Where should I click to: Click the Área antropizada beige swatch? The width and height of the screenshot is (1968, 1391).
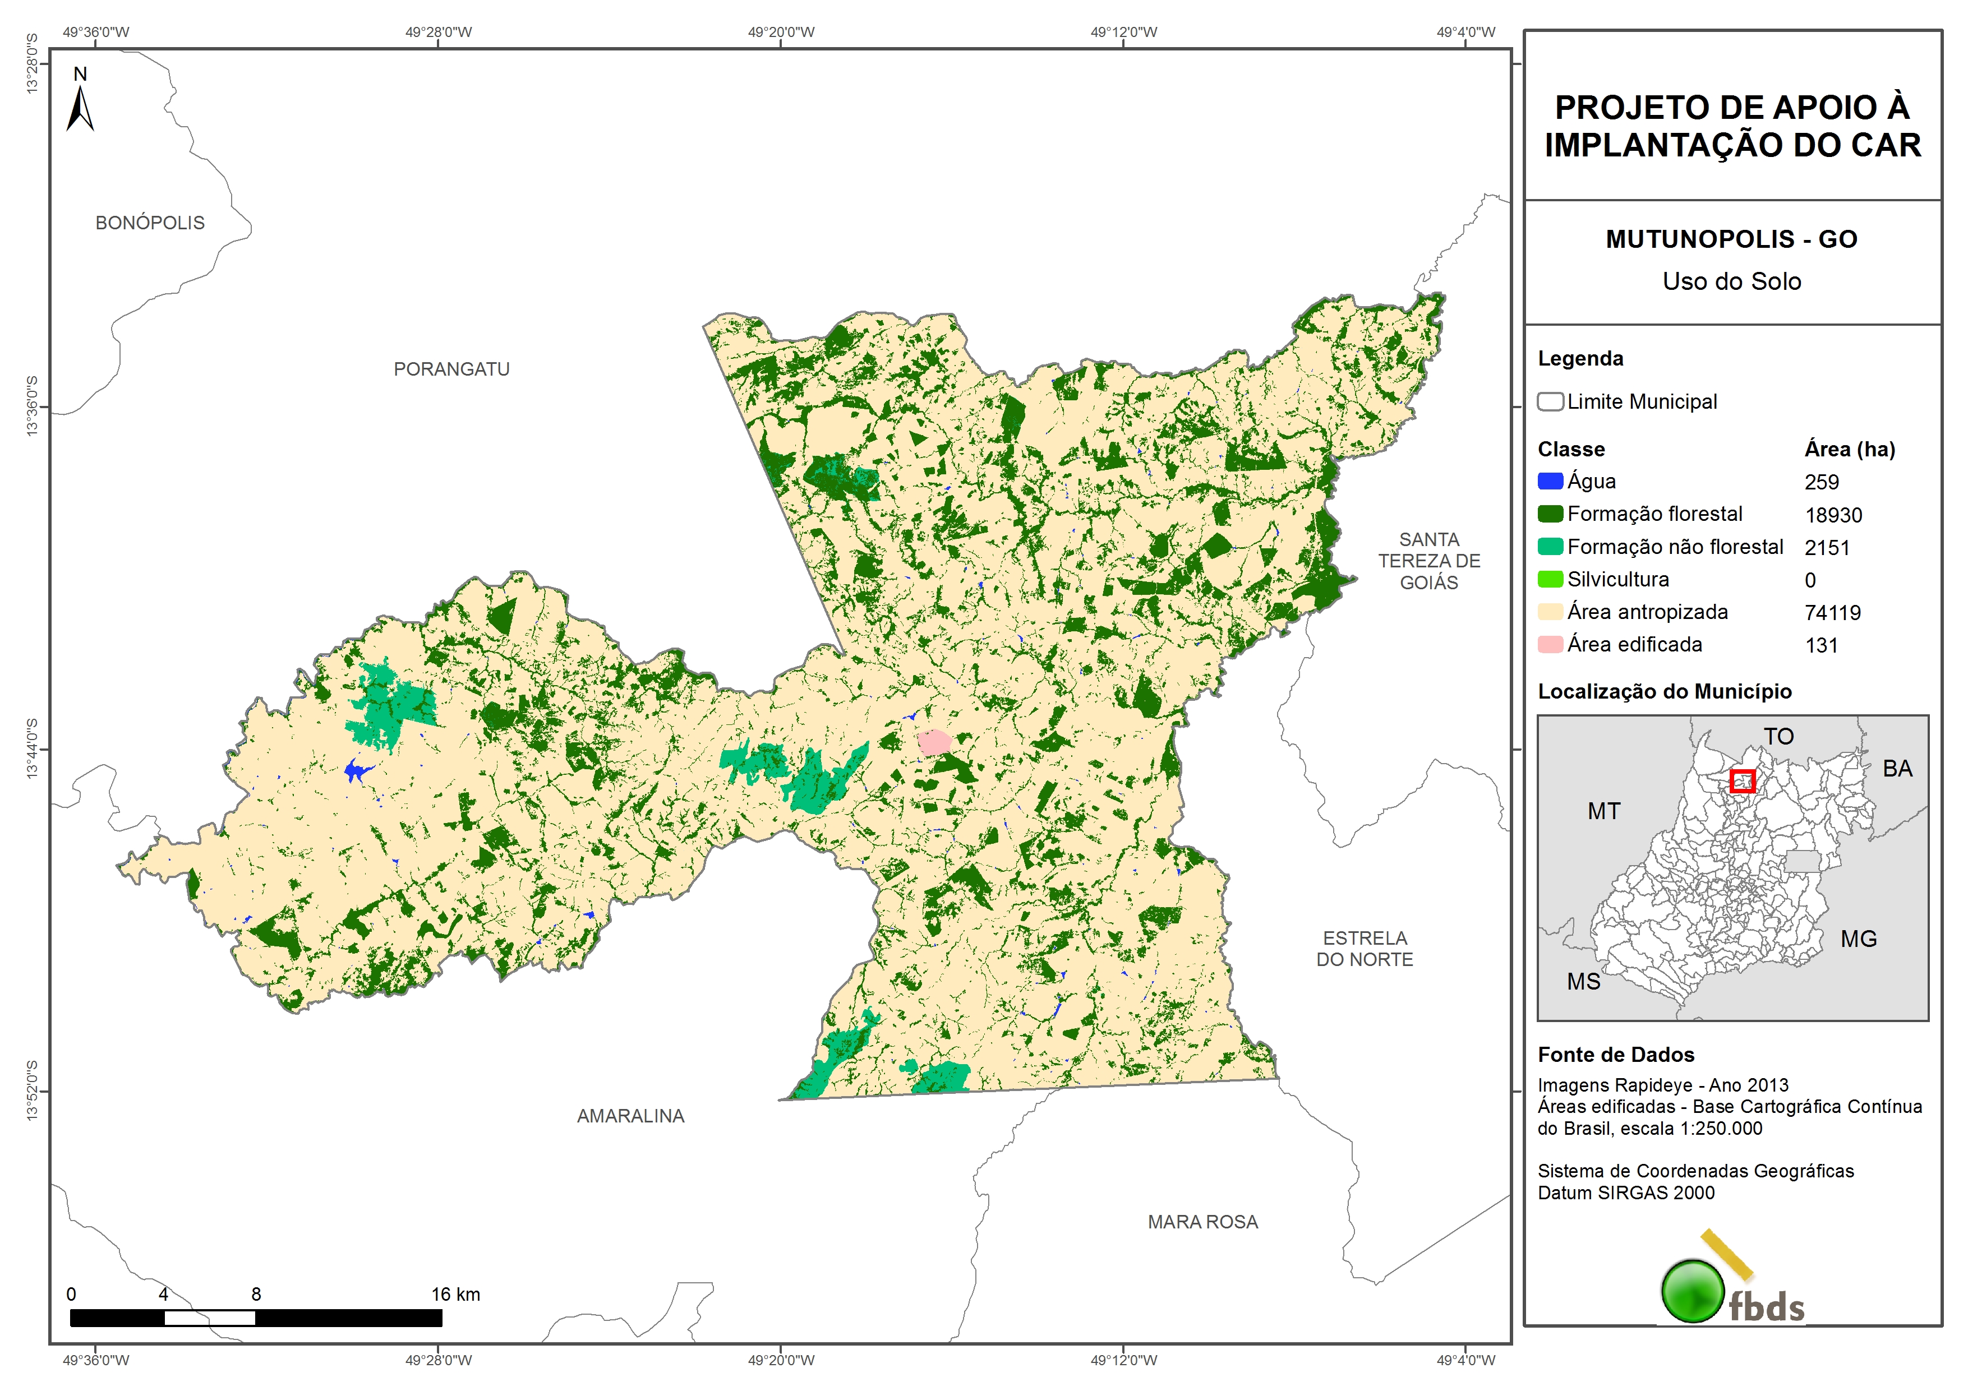[x=1550, y=611]
